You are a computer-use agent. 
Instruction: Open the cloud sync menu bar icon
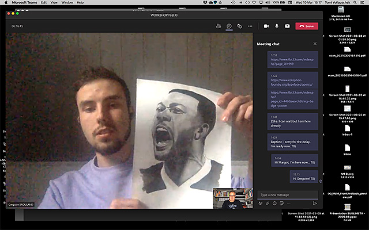tap(210, 2)
